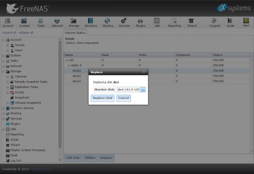Image resolution: width=254 pixels, height=174 pixels.
Task: Click the Edit Disk button
Action: point(73,158)
